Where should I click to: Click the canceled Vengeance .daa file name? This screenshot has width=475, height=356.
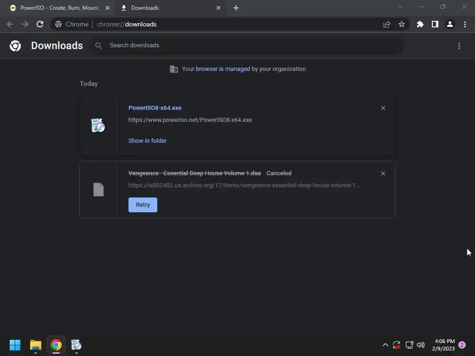194,173
